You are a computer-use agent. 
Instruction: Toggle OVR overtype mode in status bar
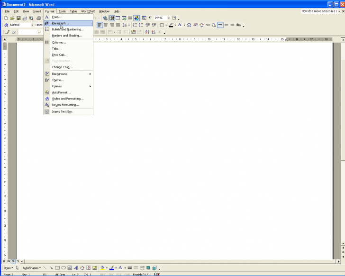pyautogui.click(x=127, y=275)
